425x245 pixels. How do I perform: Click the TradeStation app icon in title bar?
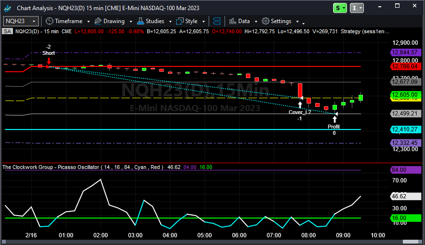pos(8,8)
